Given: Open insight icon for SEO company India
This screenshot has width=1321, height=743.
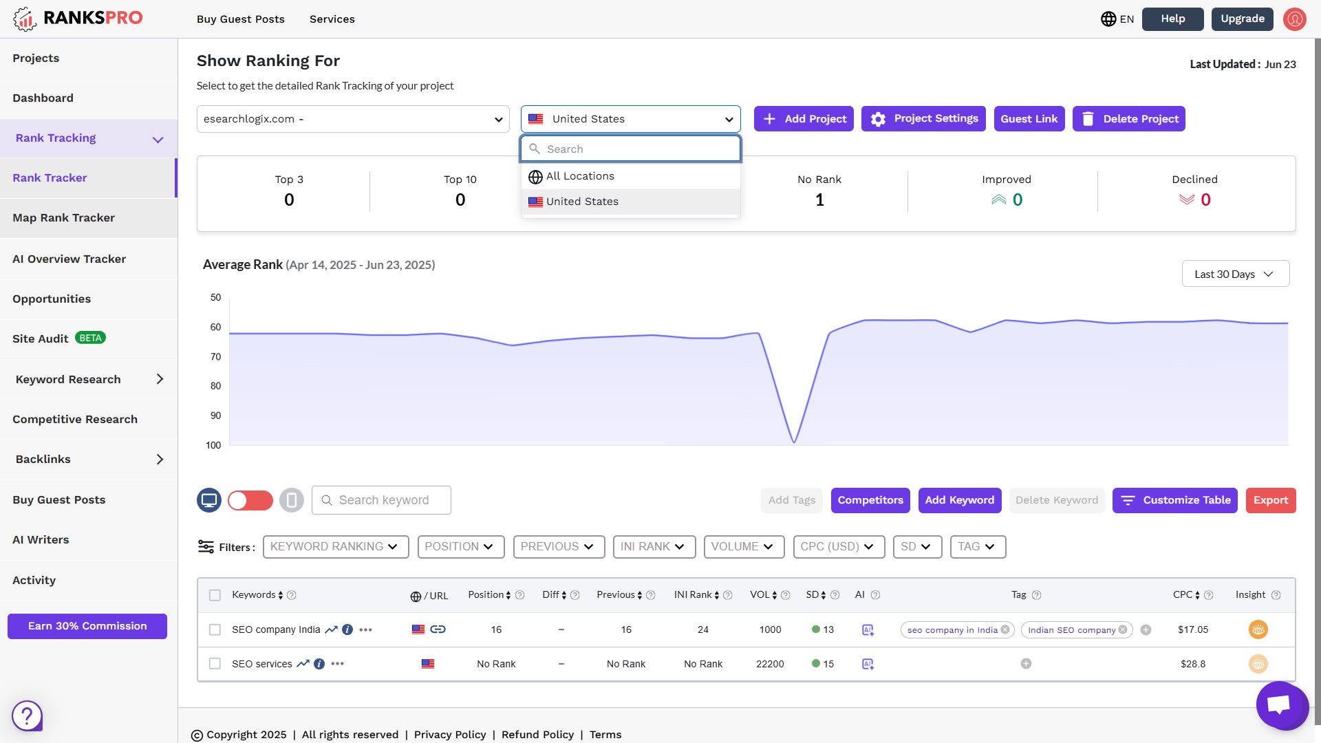Looking at the screenshot, I should pos(1258,629).
